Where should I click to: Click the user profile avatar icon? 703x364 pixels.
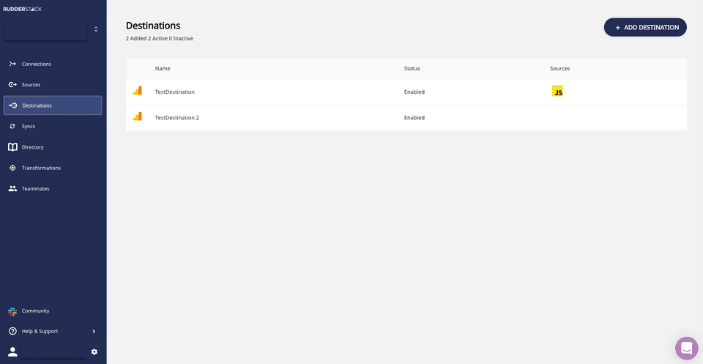point(12,352)
